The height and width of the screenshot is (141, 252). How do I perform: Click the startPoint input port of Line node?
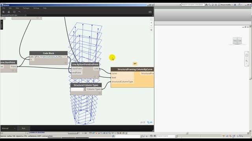(77, 69)
